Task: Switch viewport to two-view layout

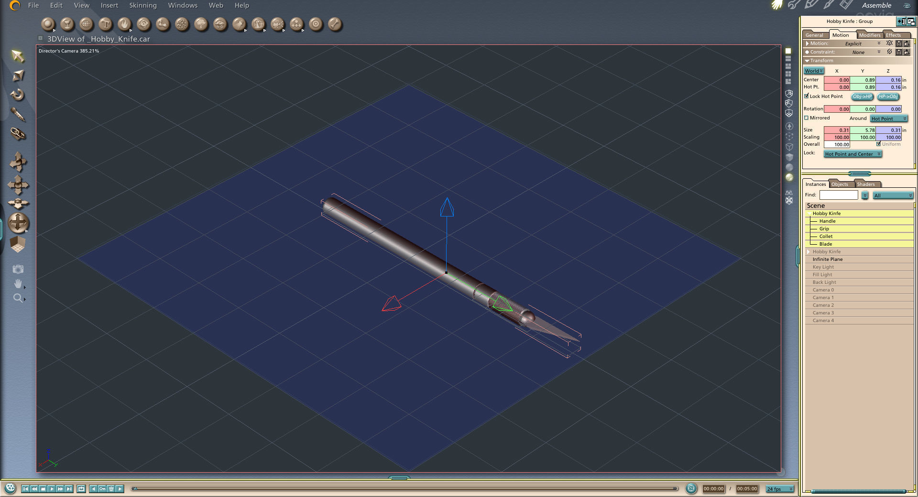Action: (x=788, y=58)
